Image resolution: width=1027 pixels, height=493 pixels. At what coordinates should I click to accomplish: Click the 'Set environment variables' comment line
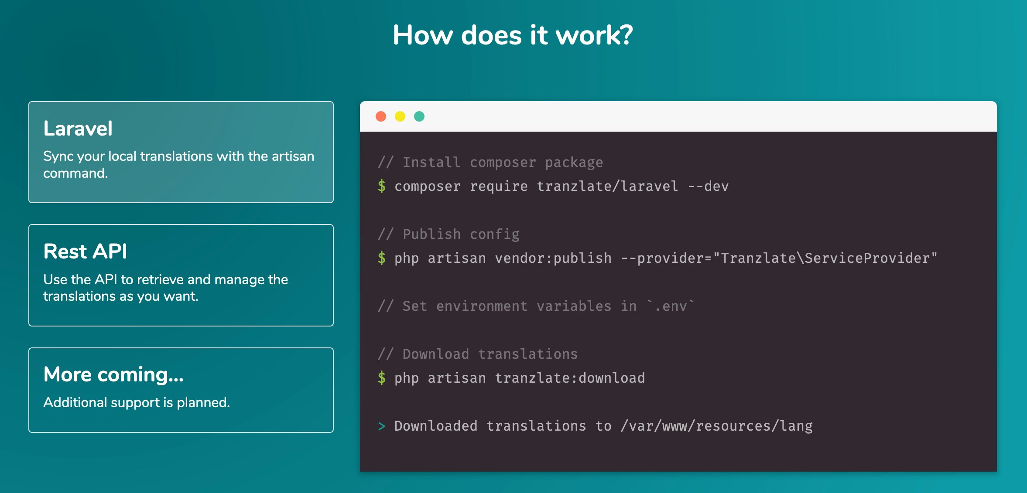(x=536, y=306)
